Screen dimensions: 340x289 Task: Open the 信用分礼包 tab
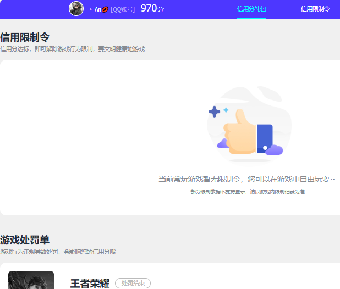[251, 9]
